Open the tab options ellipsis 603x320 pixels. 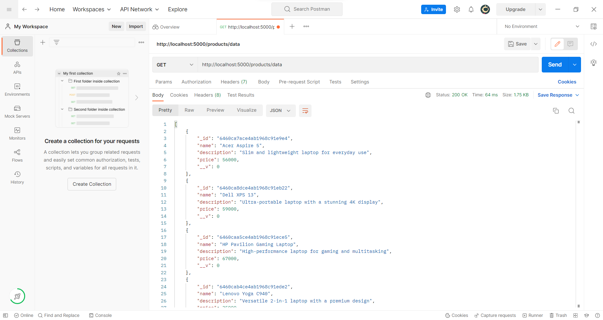306,26
